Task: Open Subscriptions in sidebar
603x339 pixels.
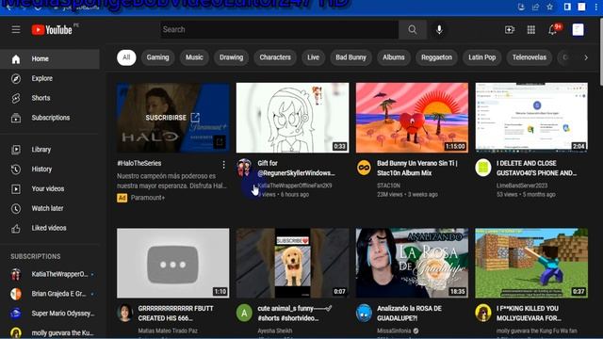Action: click(50, 118)
